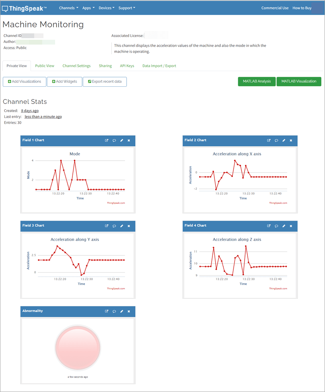The width and height of the screenshot is (325, 392).
Task: Edit Field 3 Chart settings with the pencil icon
Action: click(x=121, y=226)
